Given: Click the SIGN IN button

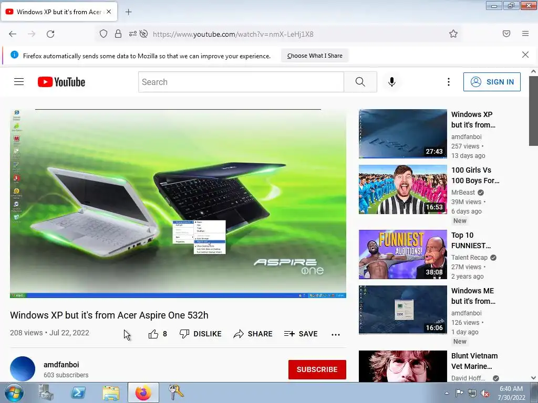Looking at the screenshot, I should (492, 82).
